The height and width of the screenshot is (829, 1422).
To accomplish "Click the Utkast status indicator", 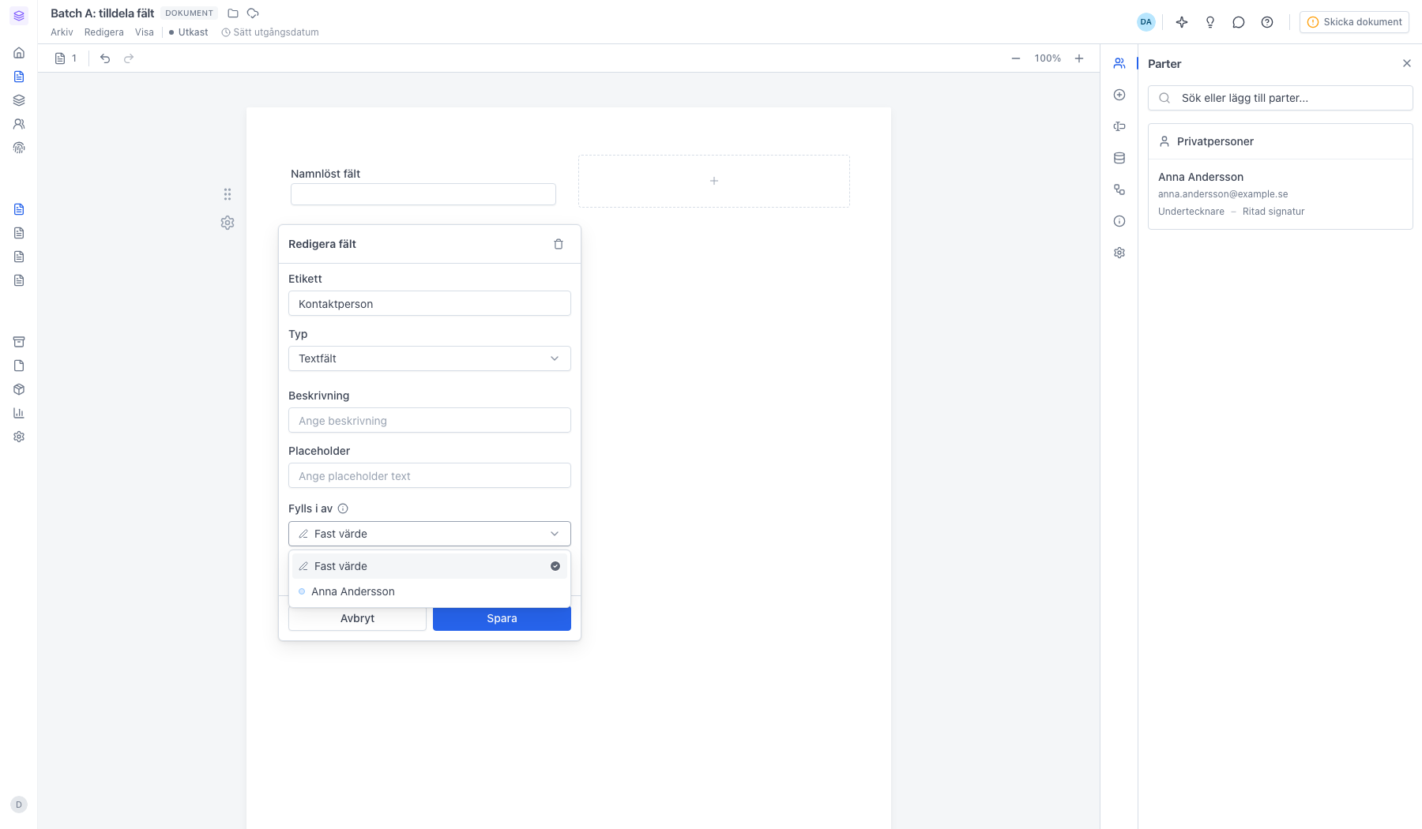I will [x=189, y=32].
